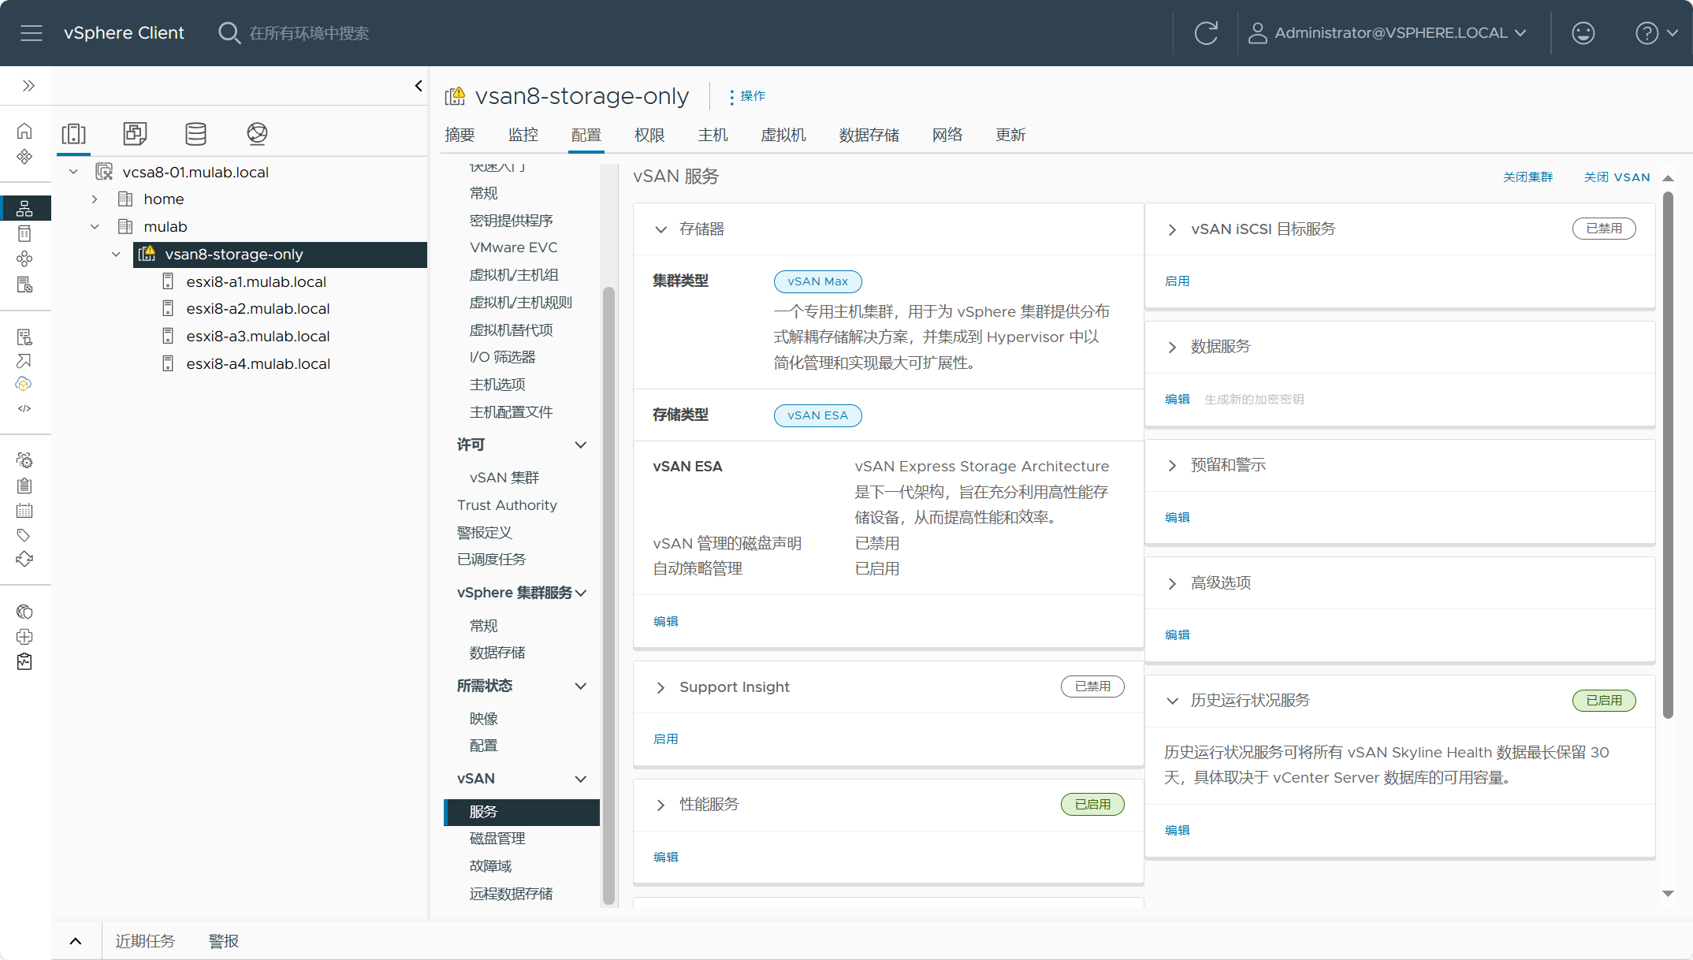Click the 关闭 VSAN link
The height and width of the screenshot is (960, 1693).
(1617, 177)
